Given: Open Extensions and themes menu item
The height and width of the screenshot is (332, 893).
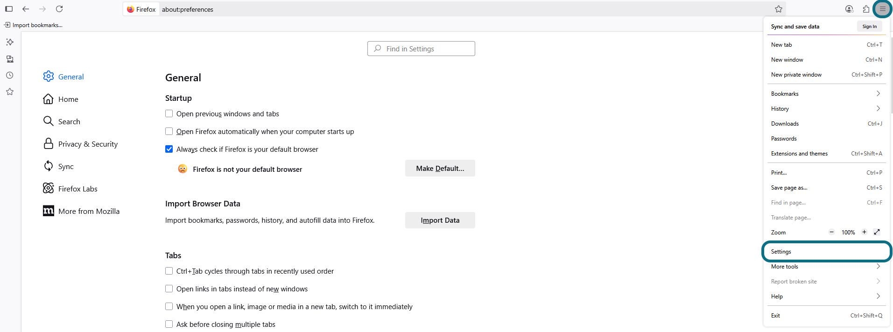Looking at the screenshot, I should [826, 154].
